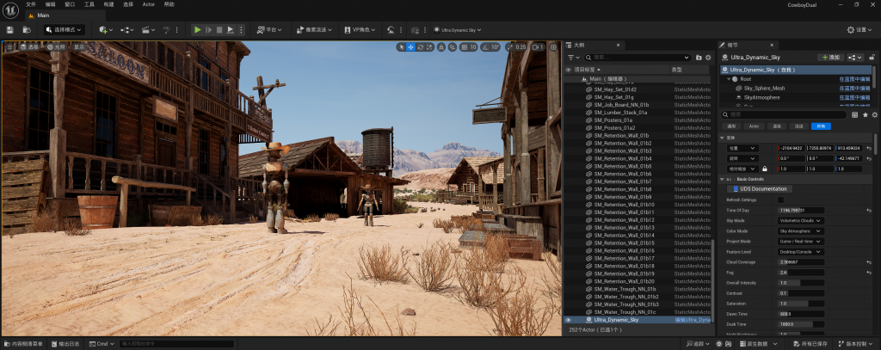Check the Refresh Settings checkbox

click(x=781, y=200)
